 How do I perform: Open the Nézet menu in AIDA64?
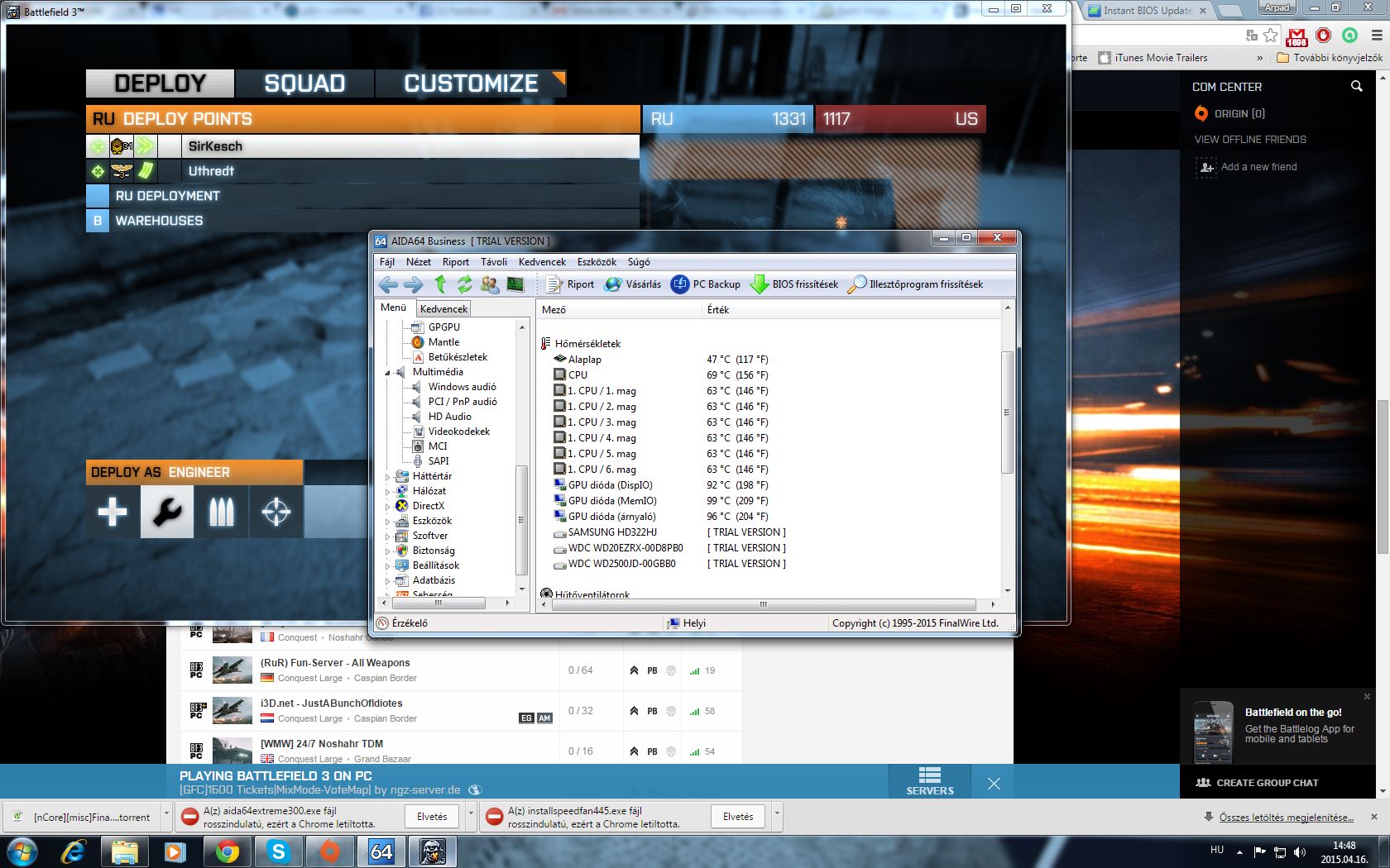[419, 262]
